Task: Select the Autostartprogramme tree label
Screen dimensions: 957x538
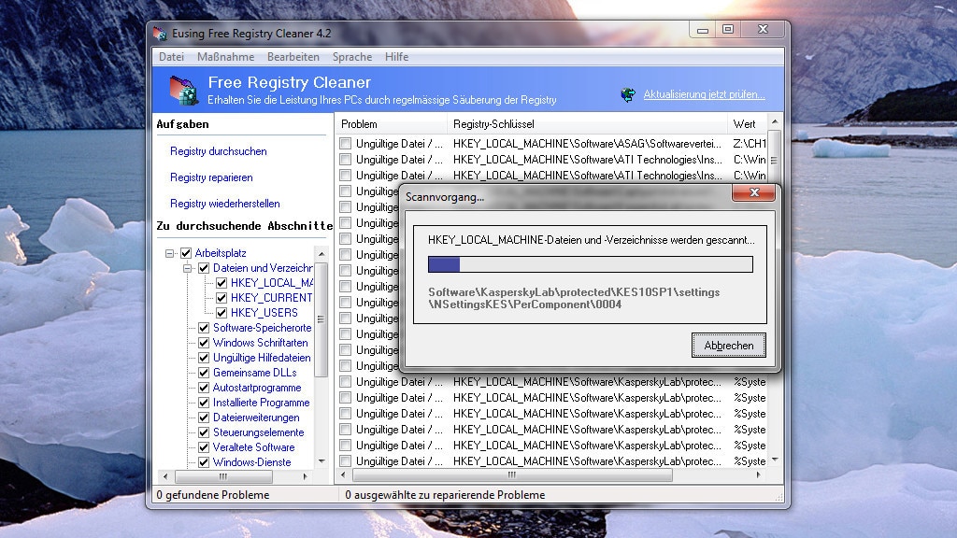Action: (257, 388)
